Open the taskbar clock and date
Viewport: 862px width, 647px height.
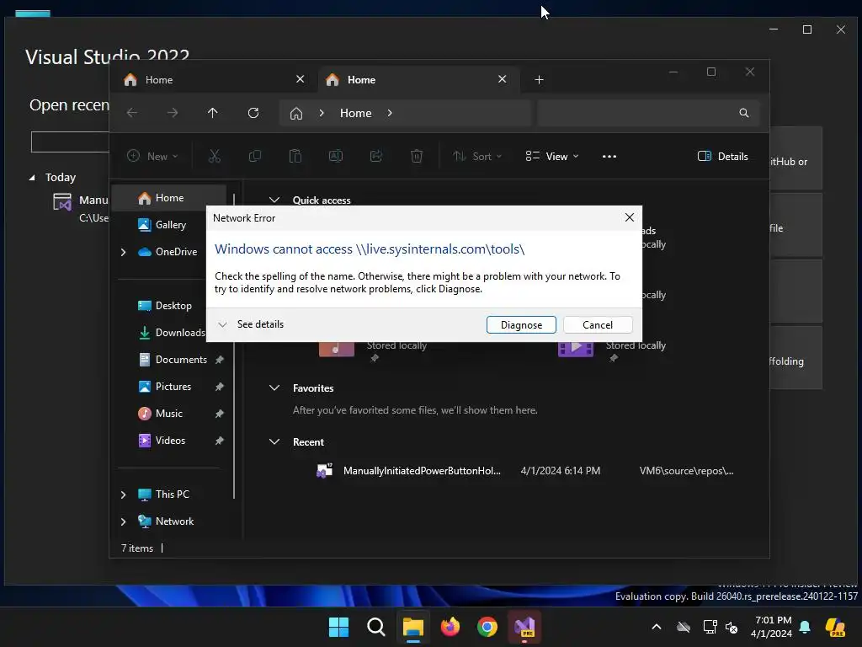point(772,627)
